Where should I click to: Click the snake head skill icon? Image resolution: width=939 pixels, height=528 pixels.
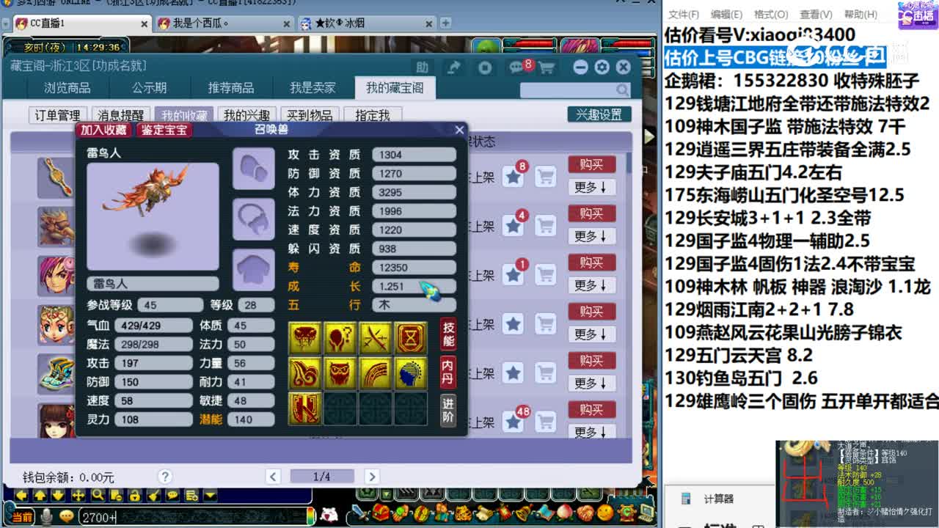click(305, 338)
